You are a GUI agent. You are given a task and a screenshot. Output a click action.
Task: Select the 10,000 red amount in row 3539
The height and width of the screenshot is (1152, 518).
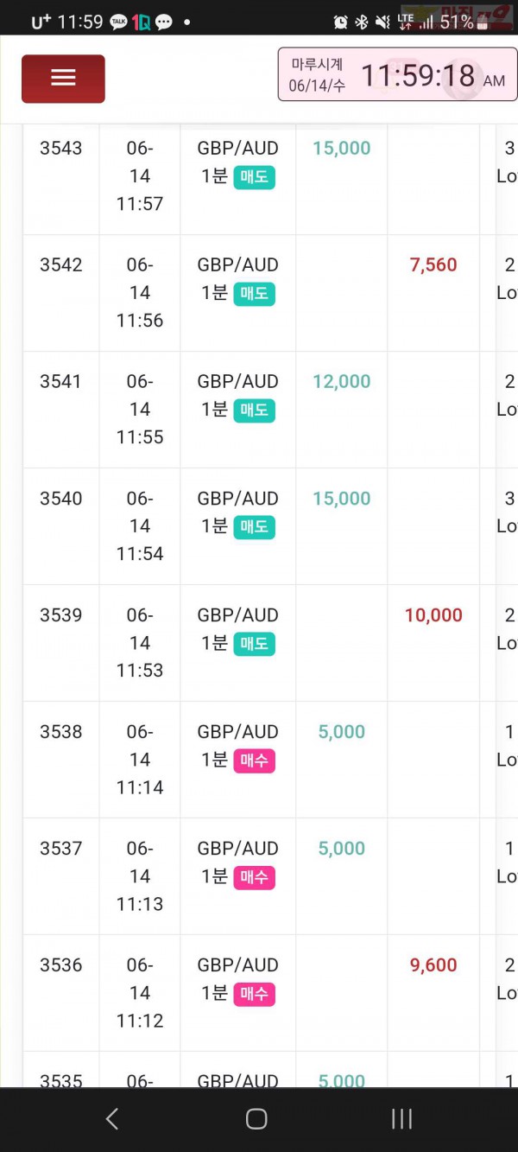pos(433,615)
